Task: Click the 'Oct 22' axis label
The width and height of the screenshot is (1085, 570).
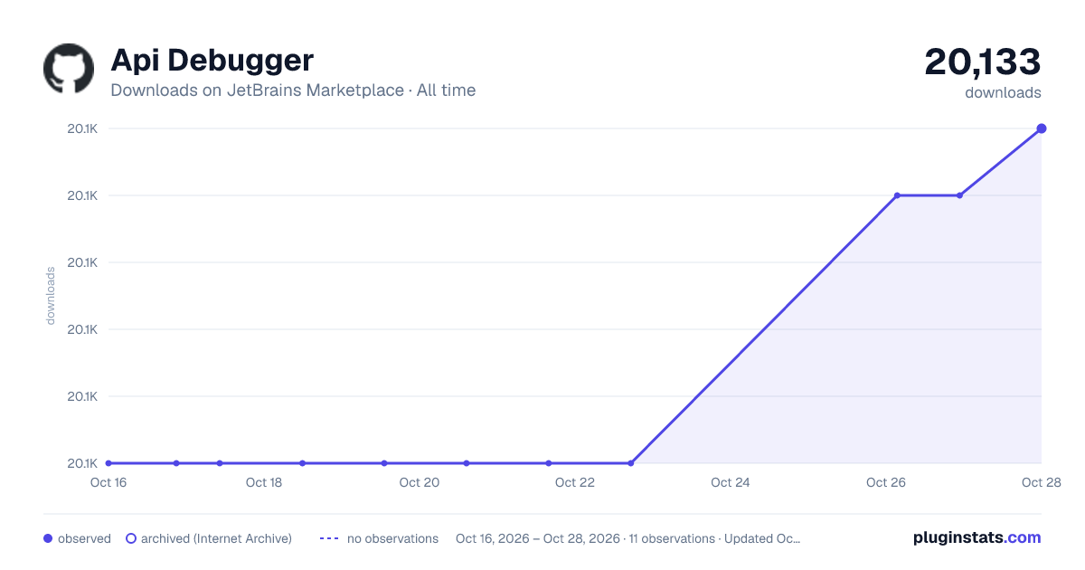Action: [x=575, y=482]
